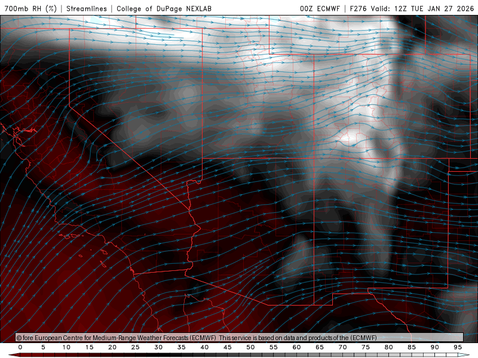Click "College of DuPage NEXLAB" header text
Screen dimensions: 478x358
click(164, 8)
